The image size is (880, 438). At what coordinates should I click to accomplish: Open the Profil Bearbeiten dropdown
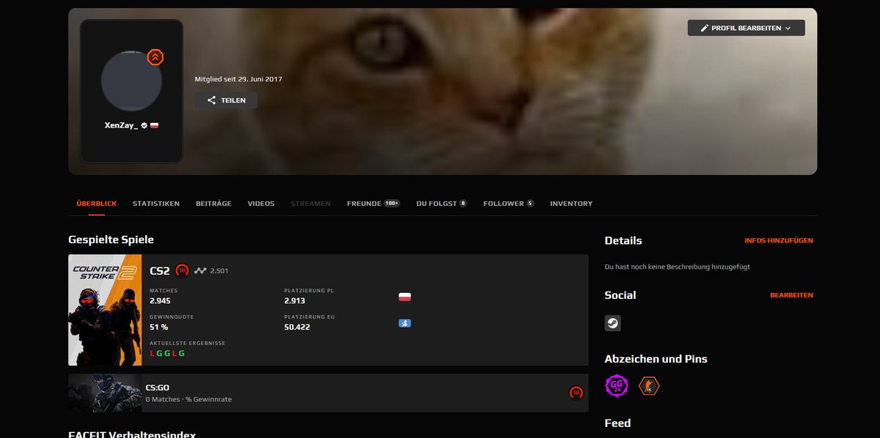(x=746, y=28)
